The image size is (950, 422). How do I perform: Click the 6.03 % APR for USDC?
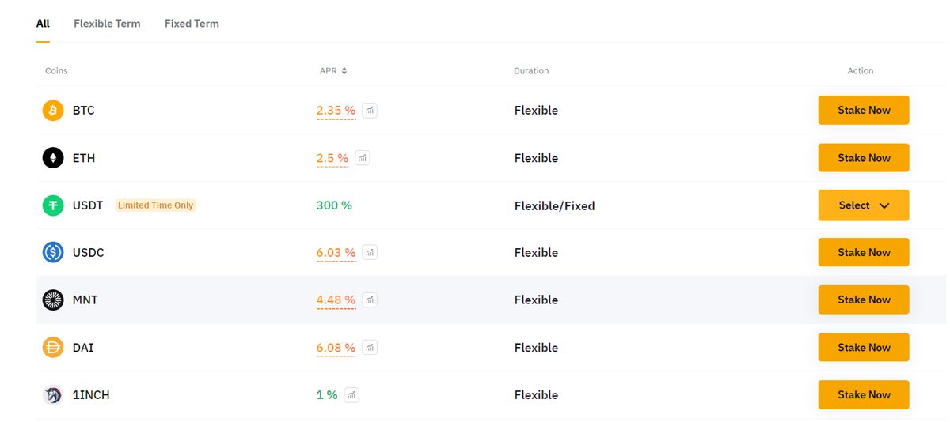(336, 253)
